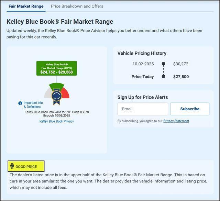Click the green gauge segment
The image size is (220, 201).
[x=57, y=86]
